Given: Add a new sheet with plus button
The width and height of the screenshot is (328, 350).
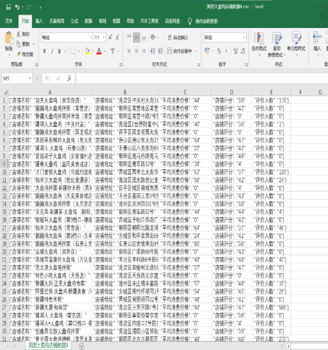Looking at the screenshot, I should (x=82, y=346).
